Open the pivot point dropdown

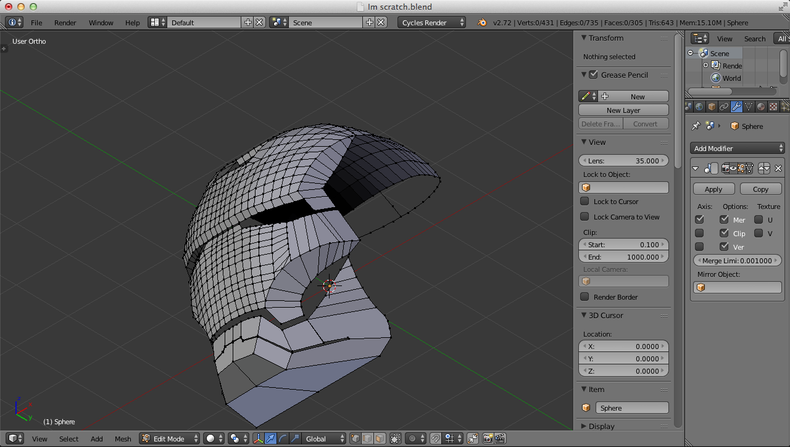(x=238, y=438)
